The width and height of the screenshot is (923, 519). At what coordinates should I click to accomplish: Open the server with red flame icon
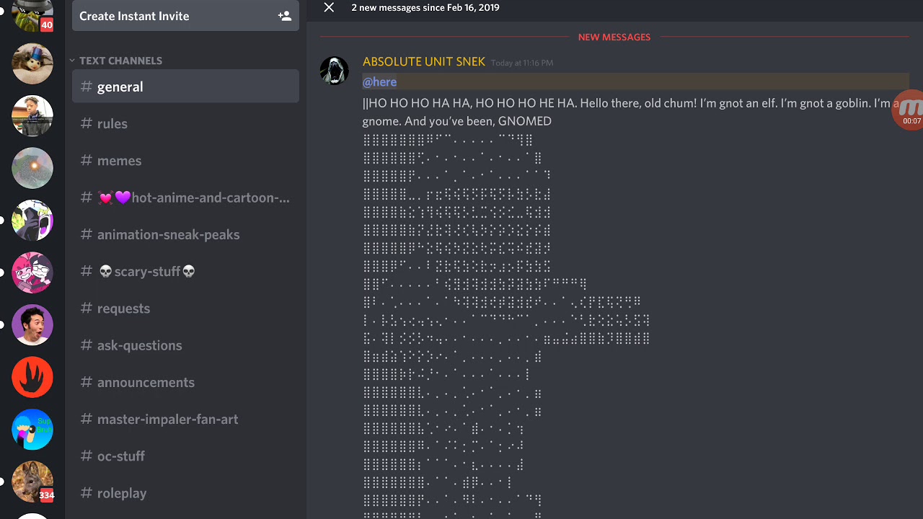(x=32, y=376)
